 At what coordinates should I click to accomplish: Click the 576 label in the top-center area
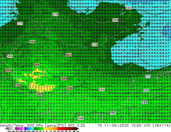click(55, 14)
